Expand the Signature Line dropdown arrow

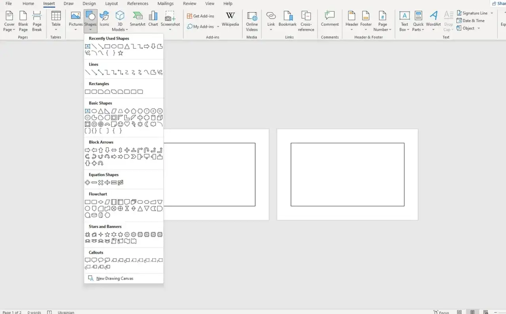492,13
